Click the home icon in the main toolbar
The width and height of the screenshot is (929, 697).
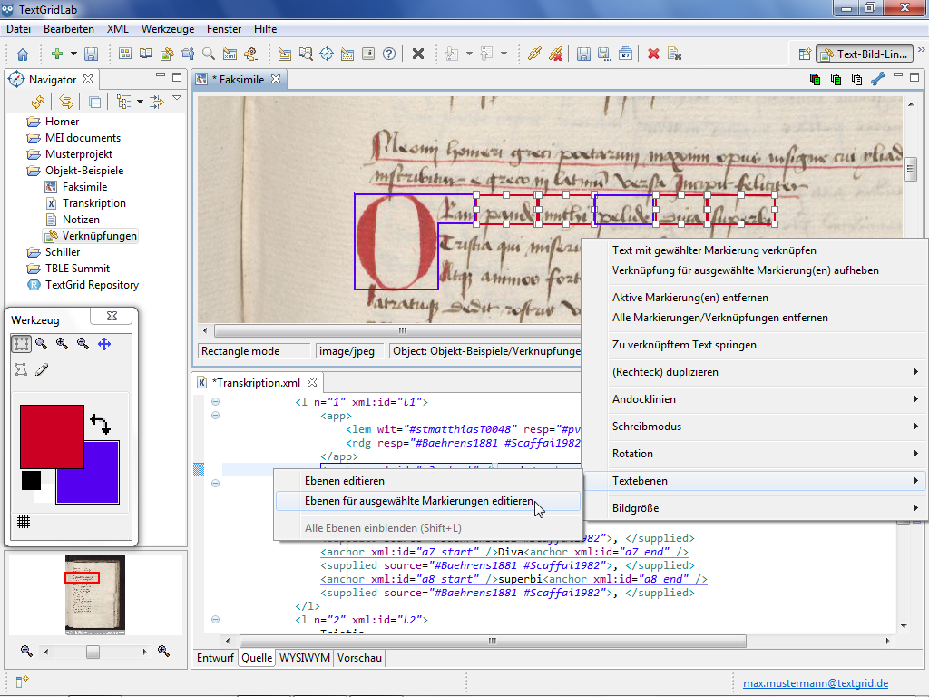[x=23, y=54]
